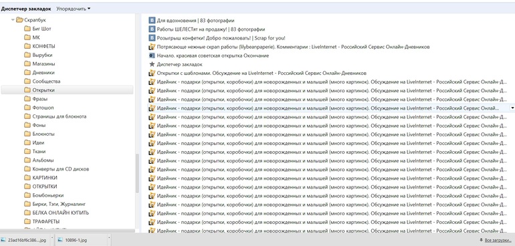
Task: Click LiveInternet icon of Открытки с шаблонами
Action: [152, 73]
